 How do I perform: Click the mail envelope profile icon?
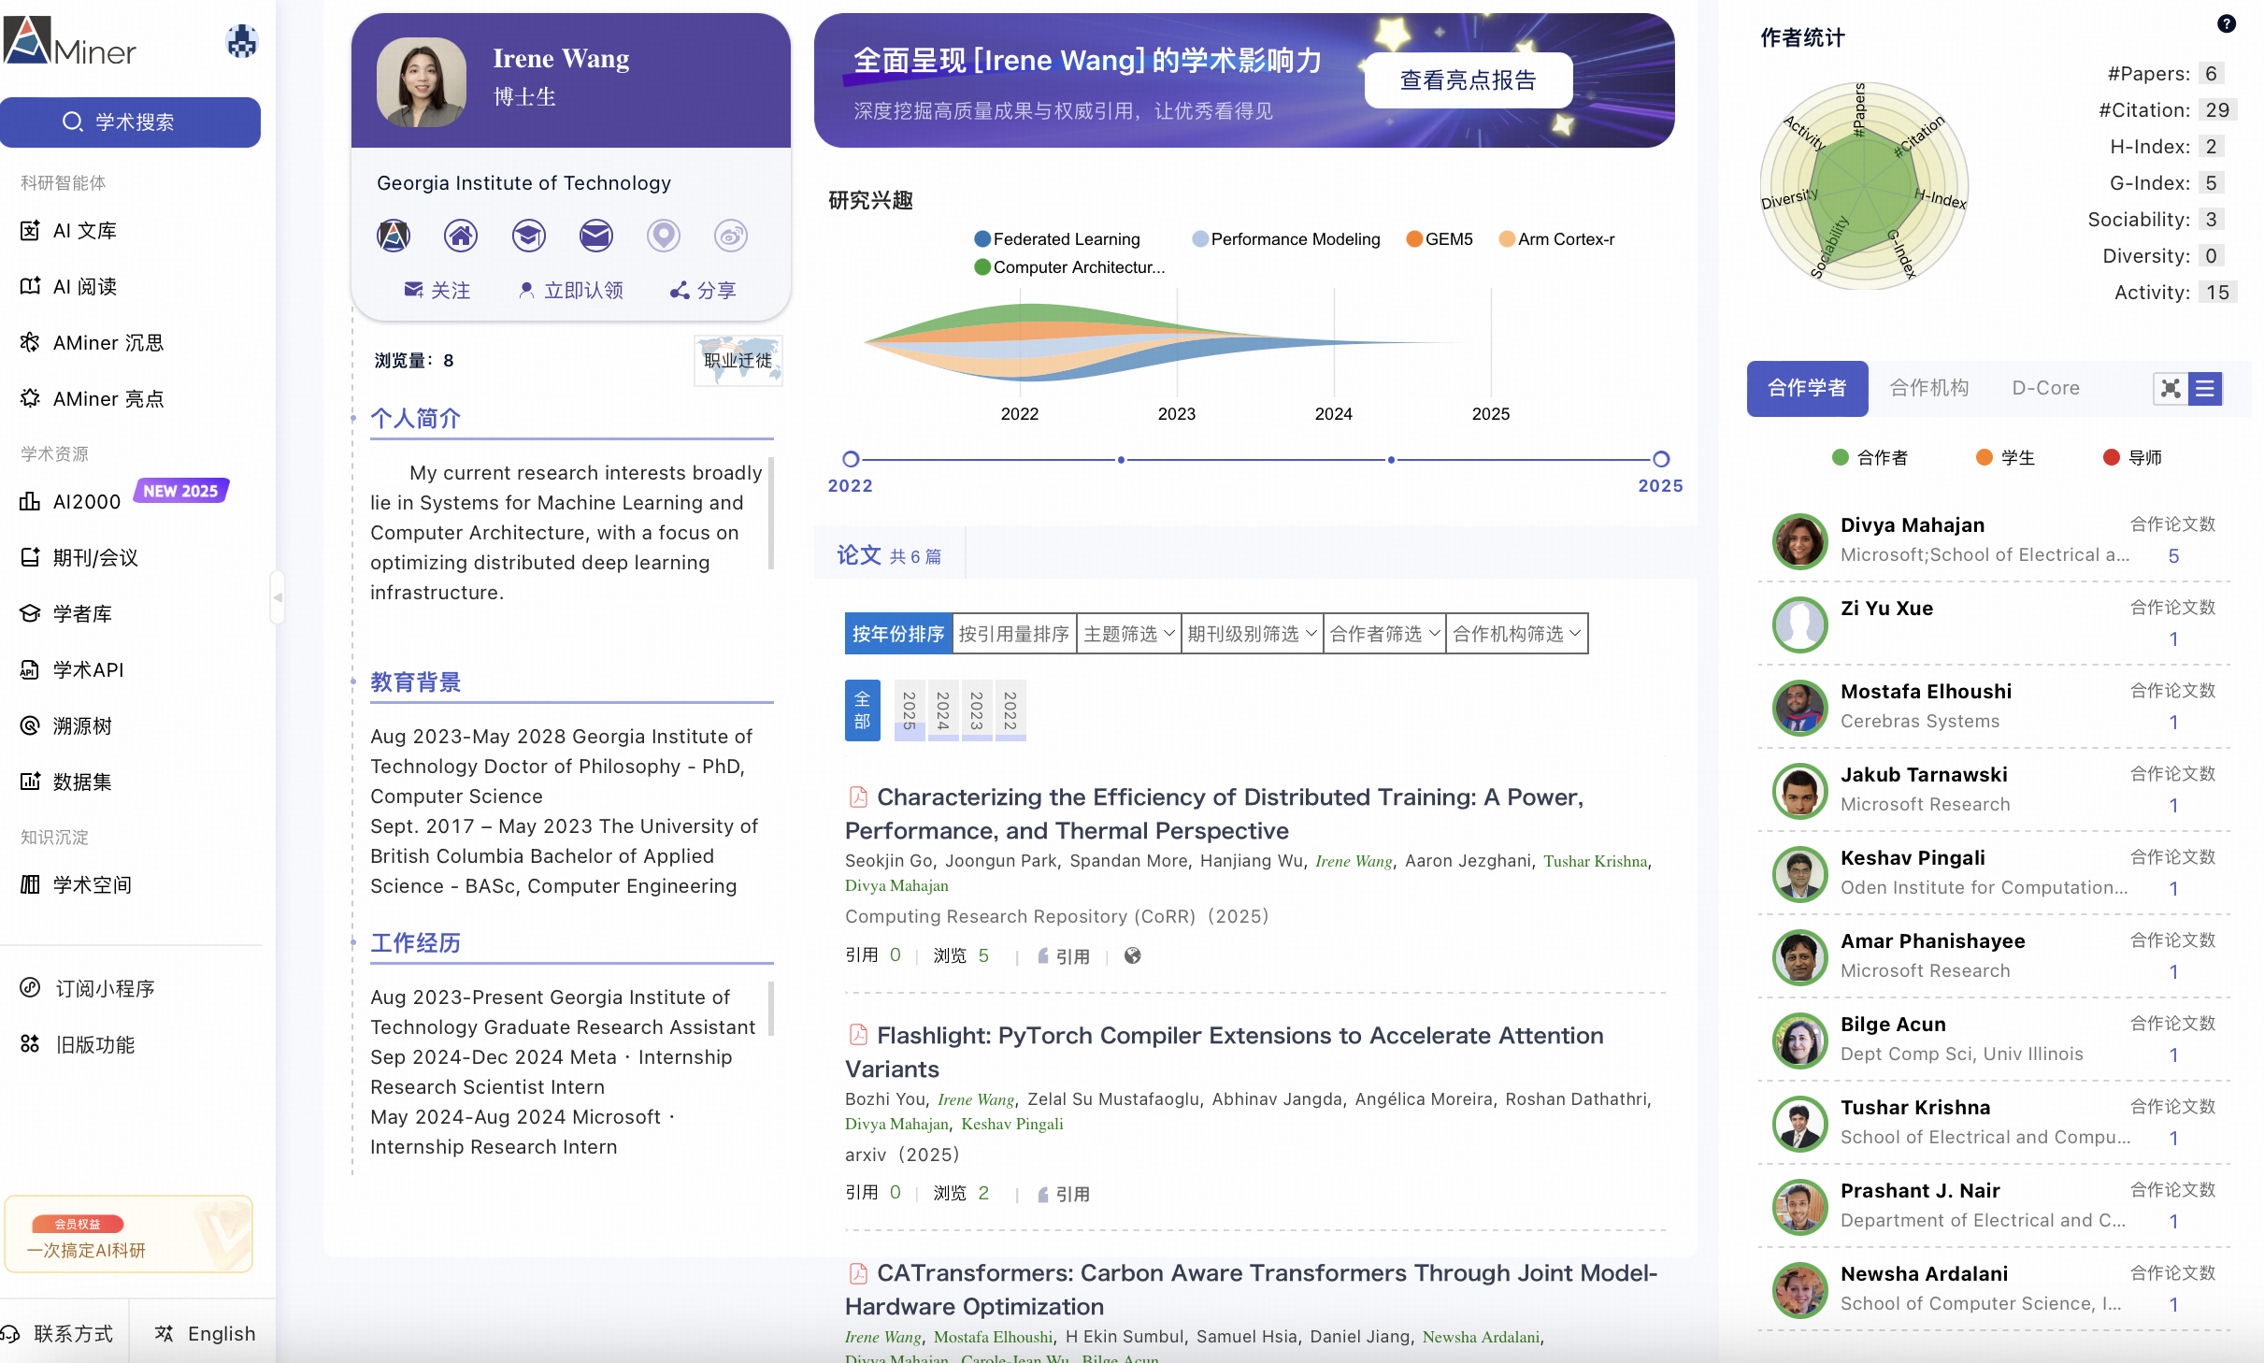pyautogui.click(x=595, y=236)
